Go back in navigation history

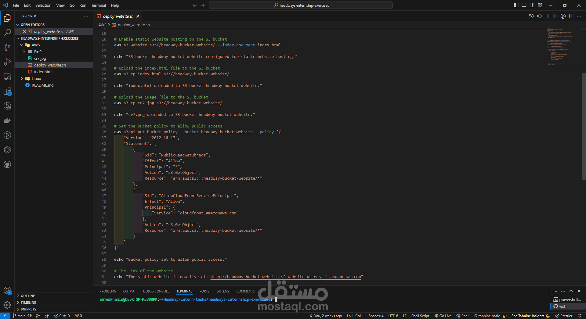tap(195, 5)
